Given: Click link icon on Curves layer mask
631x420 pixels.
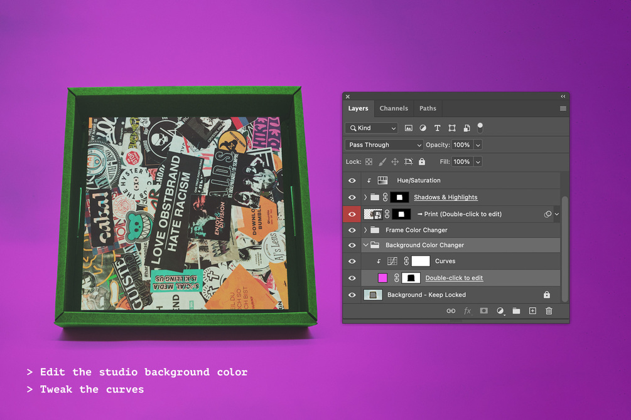Looking at the screenshot, I should coord(406,261).
